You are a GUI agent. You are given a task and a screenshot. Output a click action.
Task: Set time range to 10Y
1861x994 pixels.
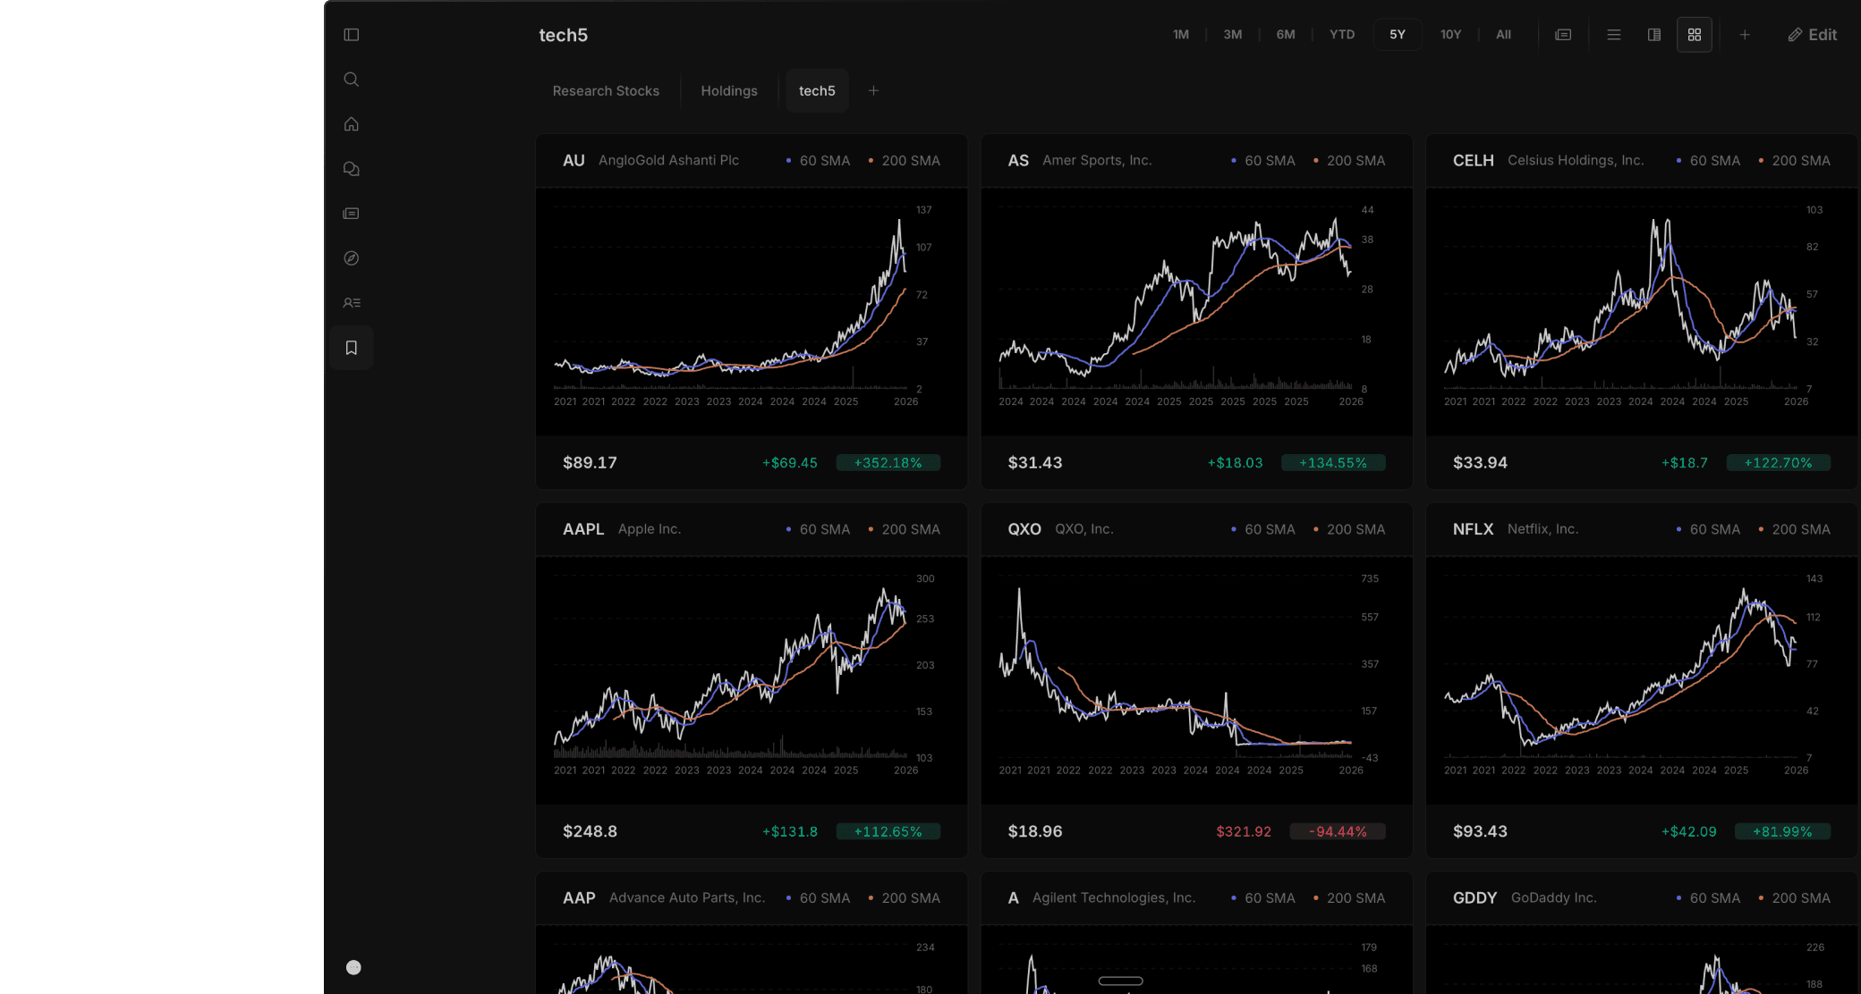pos(1449,35)
